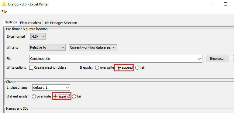This screenshot has width=234, height=113.
Task: Open the Job Manager Selection tab
Action: [x=60, y=23]
